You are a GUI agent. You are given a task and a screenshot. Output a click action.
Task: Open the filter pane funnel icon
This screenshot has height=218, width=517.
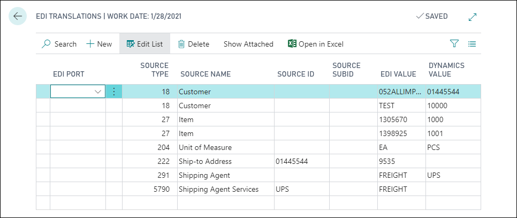coord(454,44)
